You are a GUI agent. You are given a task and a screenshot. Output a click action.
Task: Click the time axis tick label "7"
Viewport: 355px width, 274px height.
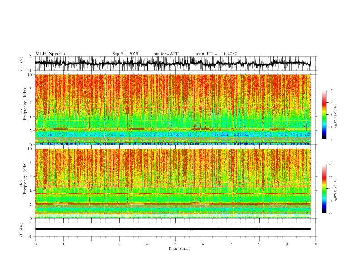pos(231,244)
